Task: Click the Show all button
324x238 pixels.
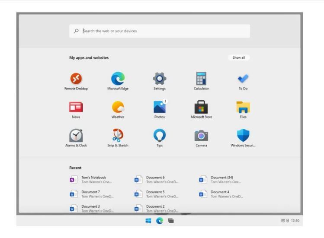Action: 238,57
